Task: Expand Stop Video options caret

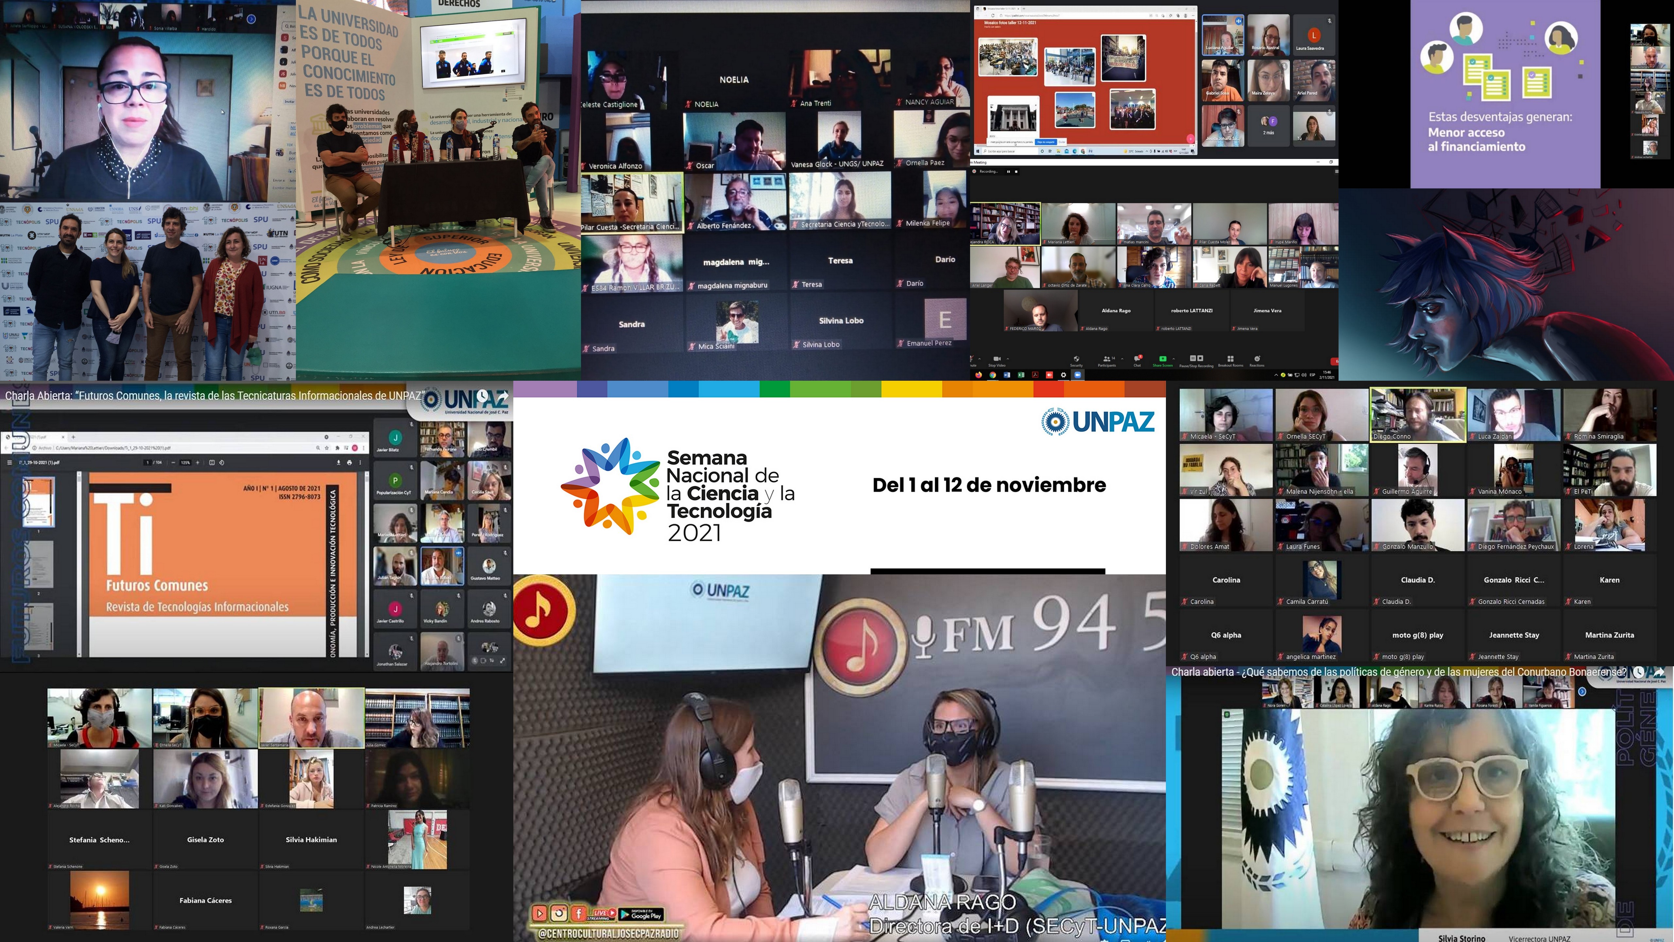Action: 1008,359
